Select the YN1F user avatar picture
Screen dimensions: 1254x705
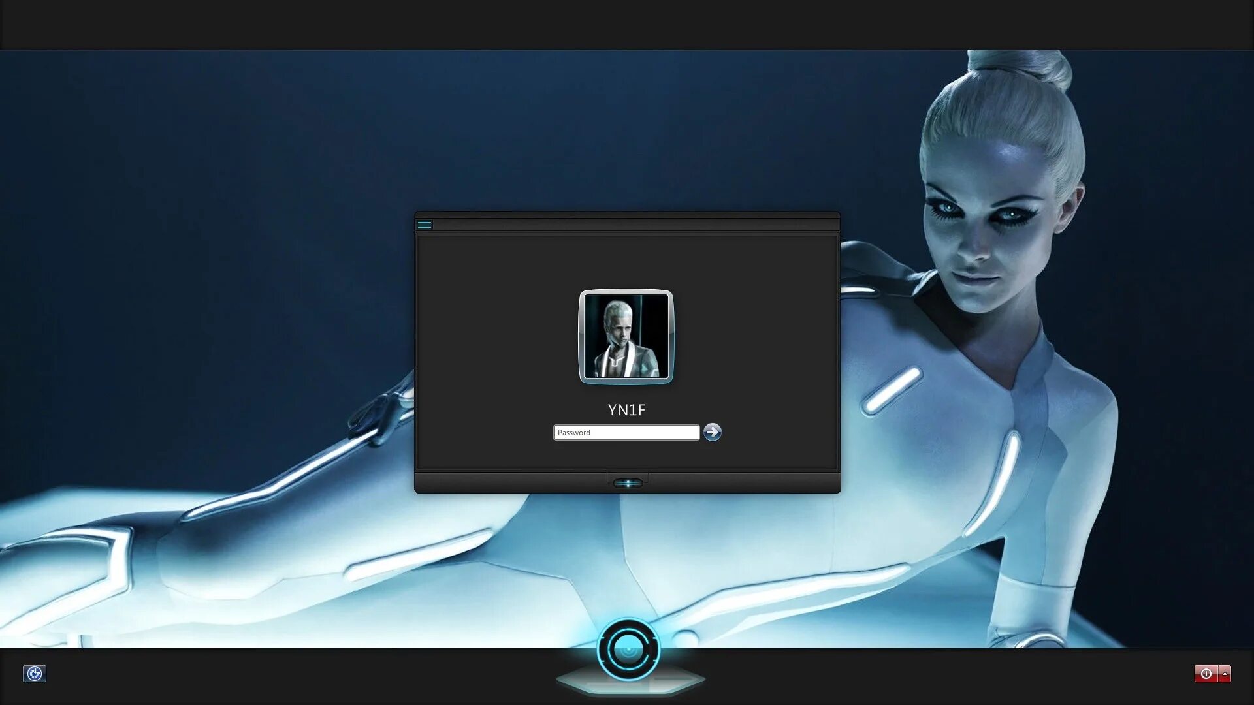click(x=626, y=336)
